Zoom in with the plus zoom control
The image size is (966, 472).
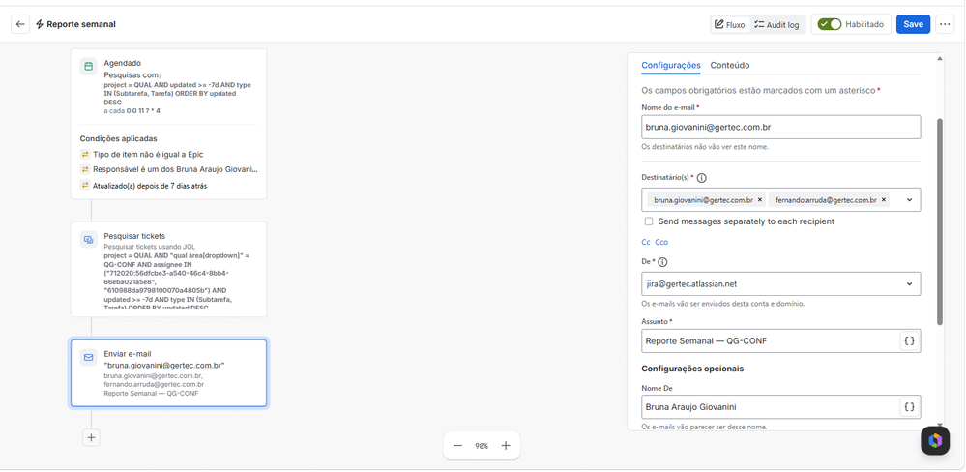coord(506,446)
